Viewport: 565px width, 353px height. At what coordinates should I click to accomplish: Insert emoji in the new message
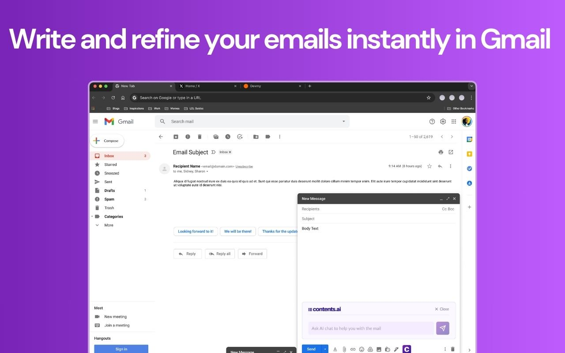point(362,349)
